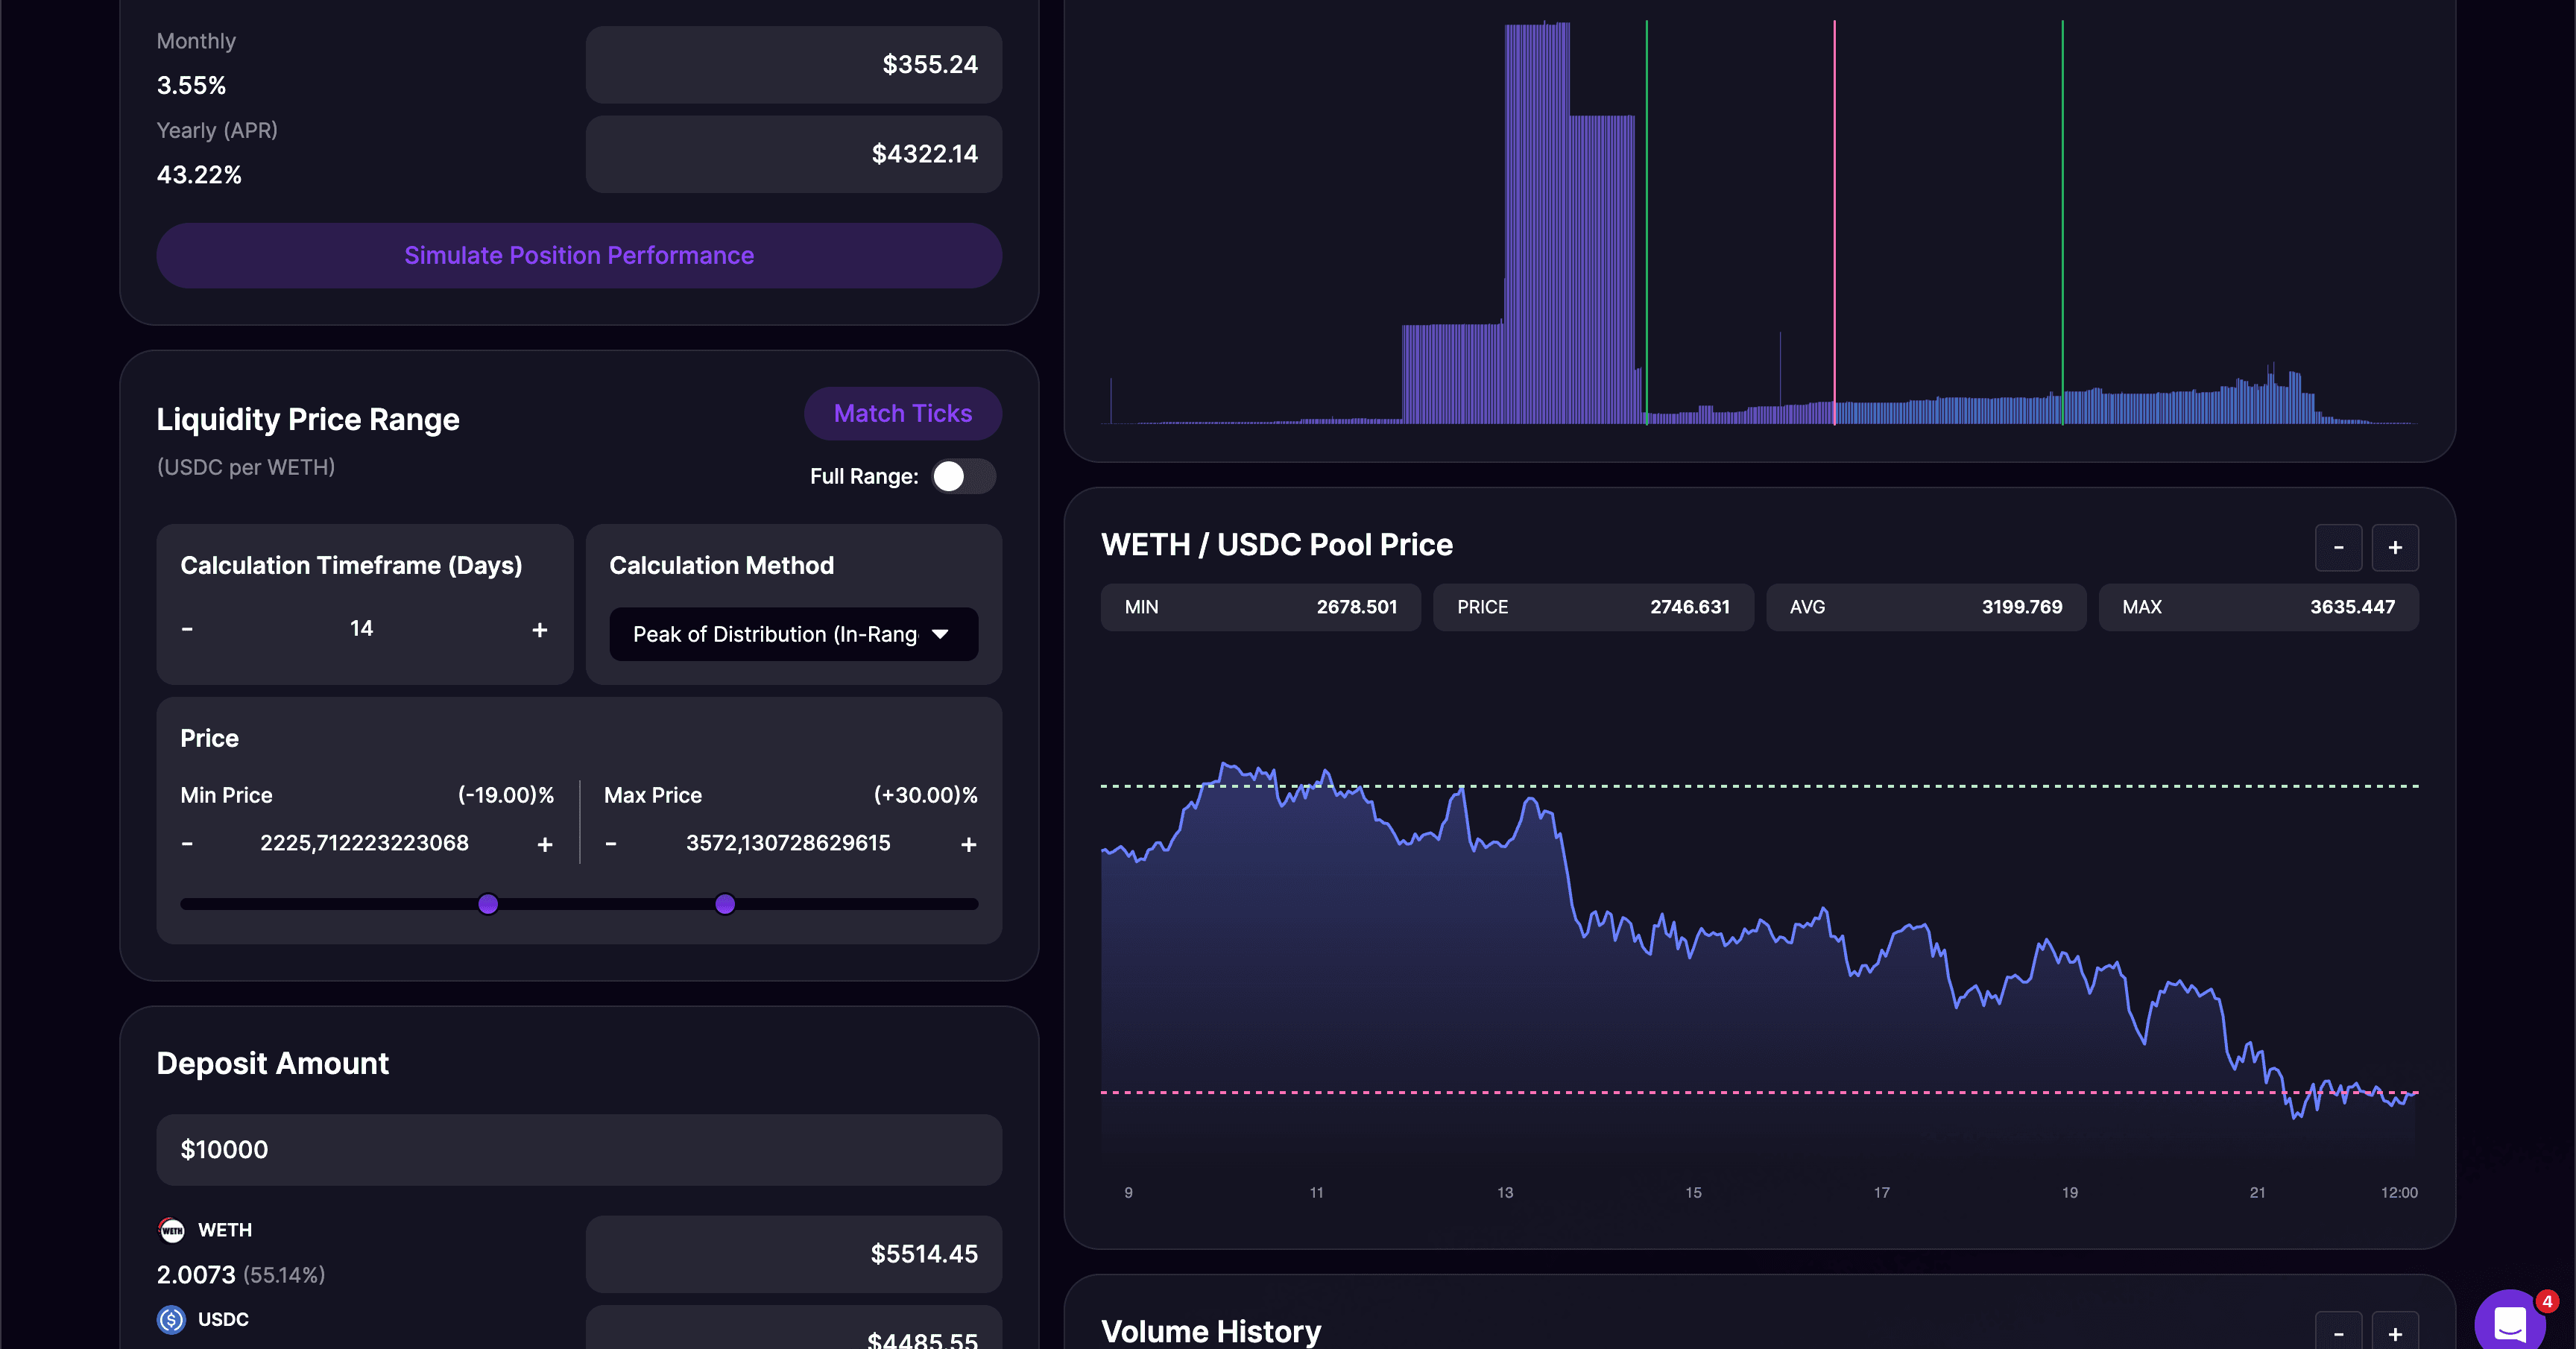2576x1349 pixels.
Task: Zoom in the Volume History chart
Action: coord(2395,1333)
